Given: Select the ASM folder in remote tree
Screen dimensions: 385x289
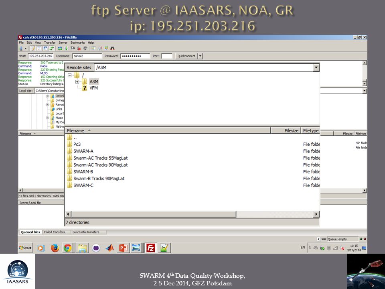Looking at the screenshot, I should 94,81.
